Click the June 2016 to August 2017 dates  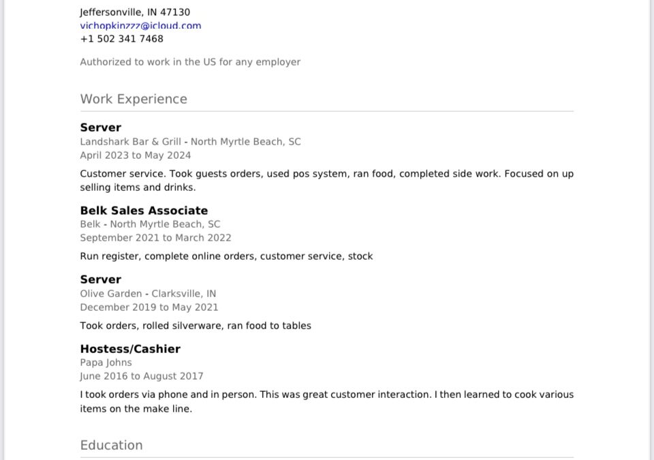click(x=142, y=376)
